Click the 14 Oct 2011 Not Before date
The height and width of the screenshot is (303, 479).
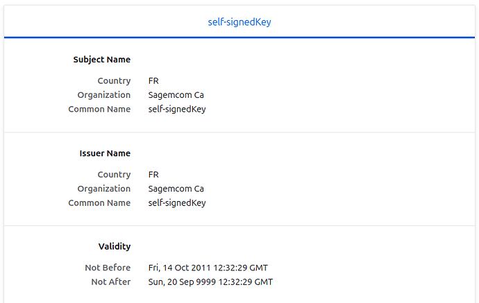pyautogui.click(x=208, y=268)
